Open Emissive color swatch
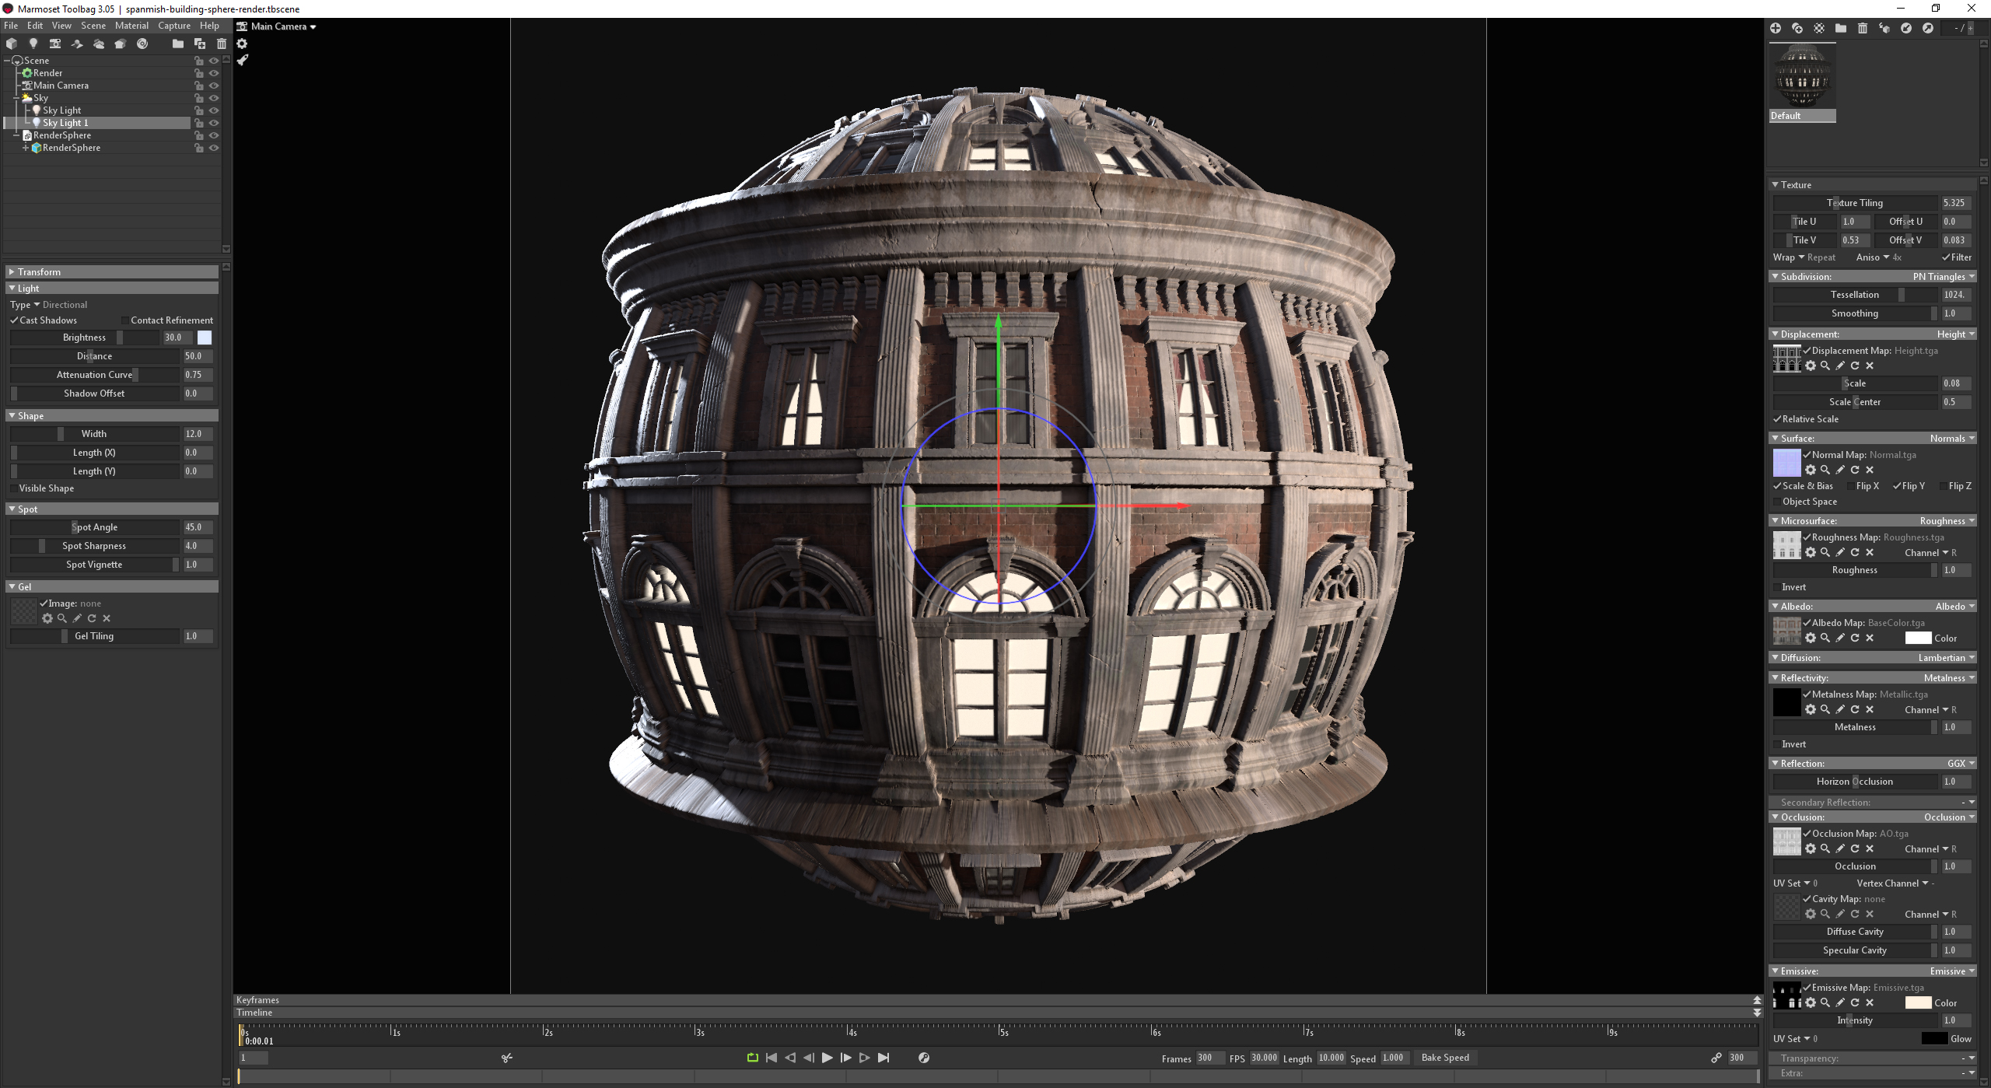 (1918, 1003)
